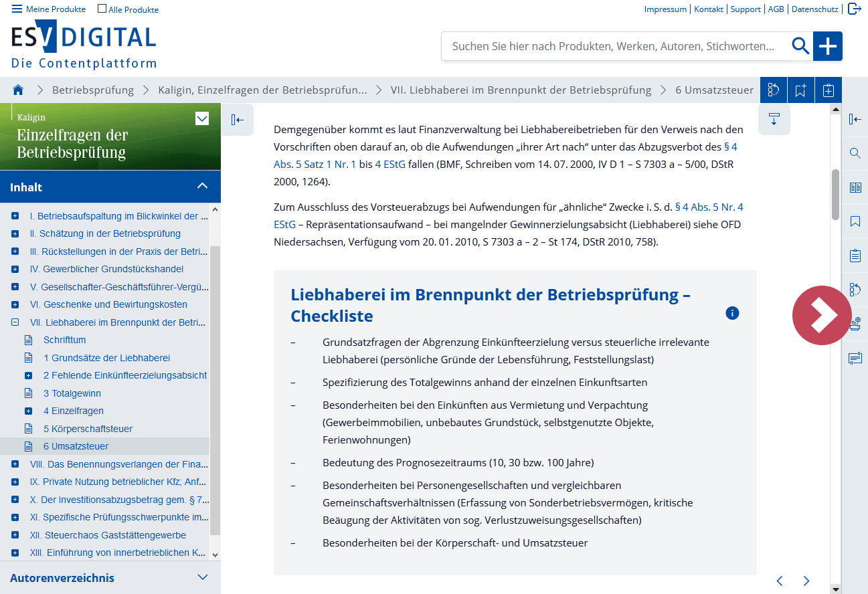Expand chapter VIII. Das Benennungsverlangen

click(x=15, y=464)
